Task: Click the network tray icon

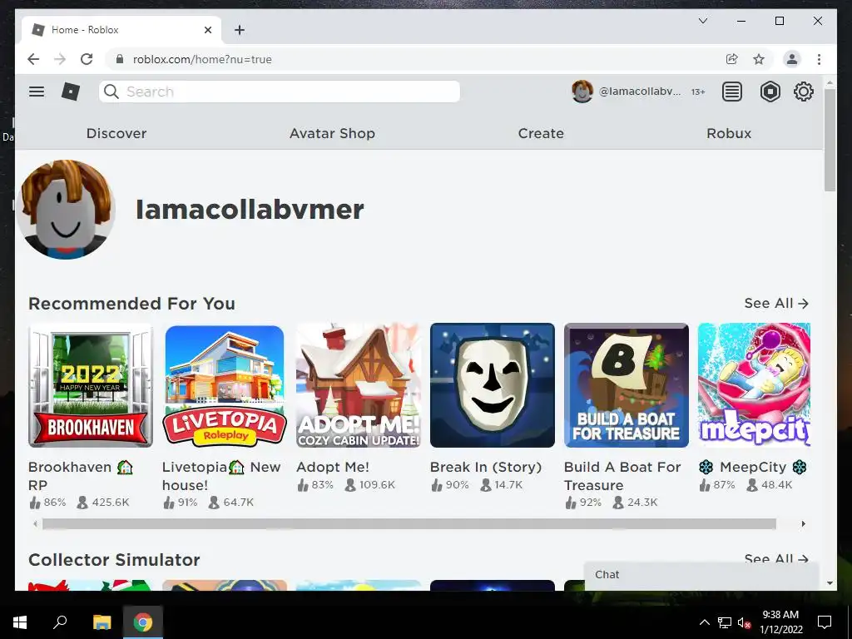Action: click(x=725, y=622)
